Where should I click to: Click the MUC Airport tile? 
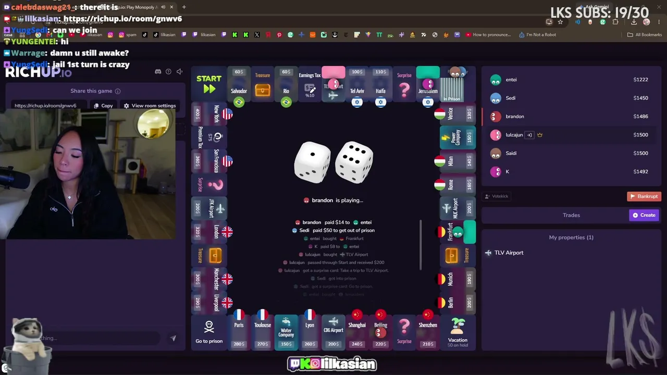458,208
